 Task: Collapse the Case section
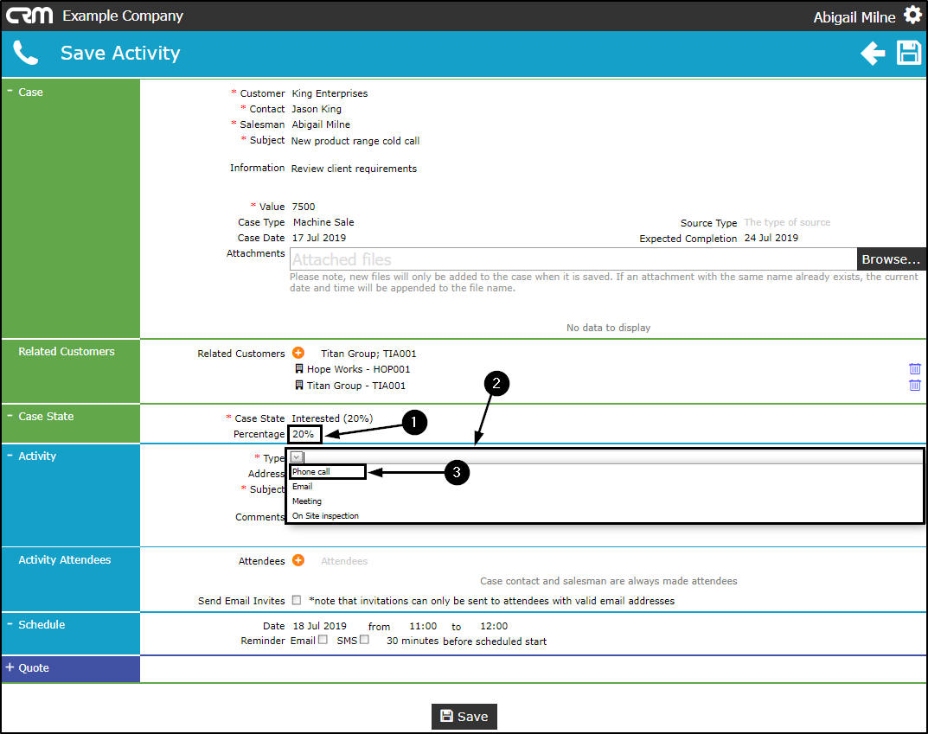pyautogui.click(x=10, y=91)
